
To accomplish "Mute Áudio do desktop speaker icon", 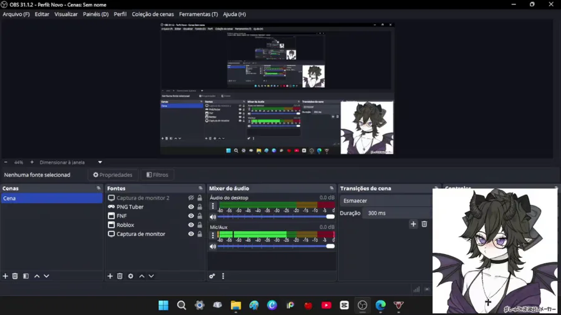I will click(x=213, y=217).
